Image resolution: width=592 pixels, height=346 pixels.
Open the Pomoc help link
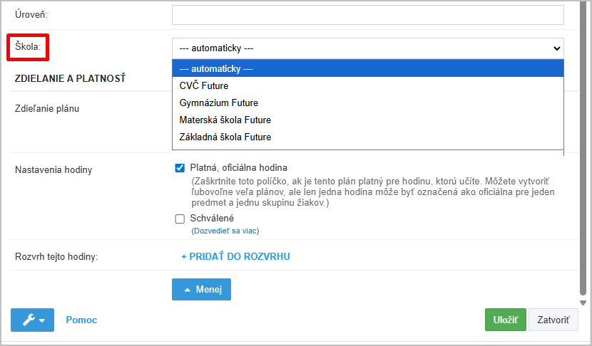pyautogui.click(x=81, y=320)
